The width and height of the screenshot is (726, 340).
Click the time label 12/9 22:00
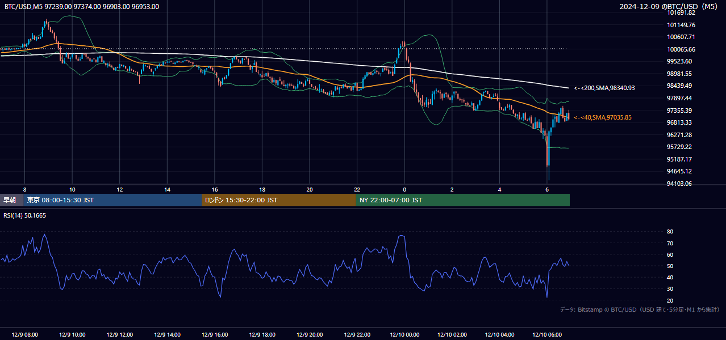point(357,335)
